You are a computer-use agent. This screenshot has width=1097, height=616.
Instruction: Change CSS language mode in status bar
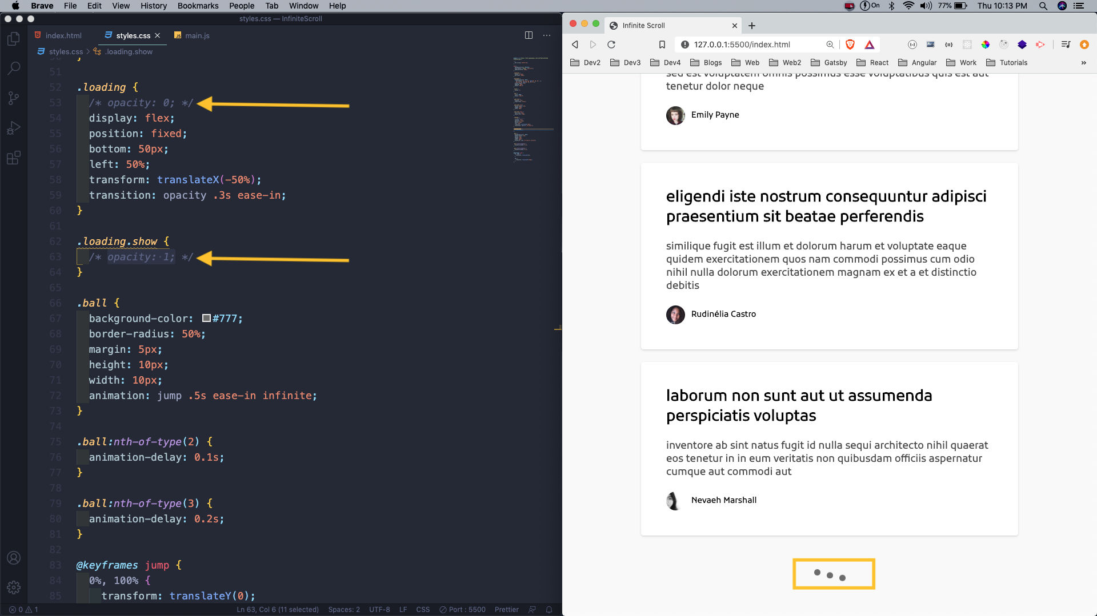423,610
